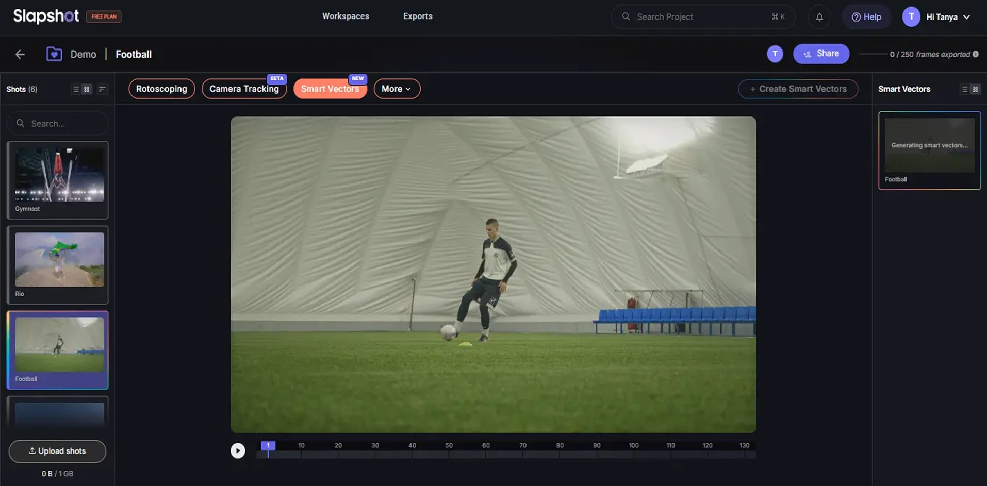The height and width of the screenshot is (486, 987).
Task: Switch Shots panel to list view
Action: point(76,89)
